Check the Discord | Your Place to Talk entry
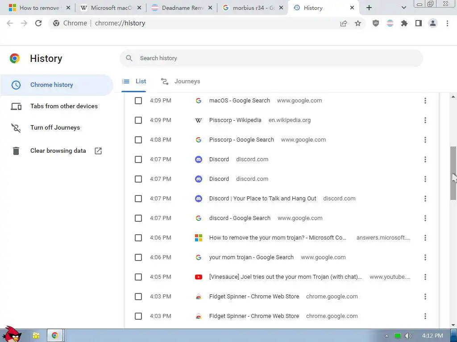Image resolution: width=457 pixels, height=342 pixels. click(x=138, y=199)
